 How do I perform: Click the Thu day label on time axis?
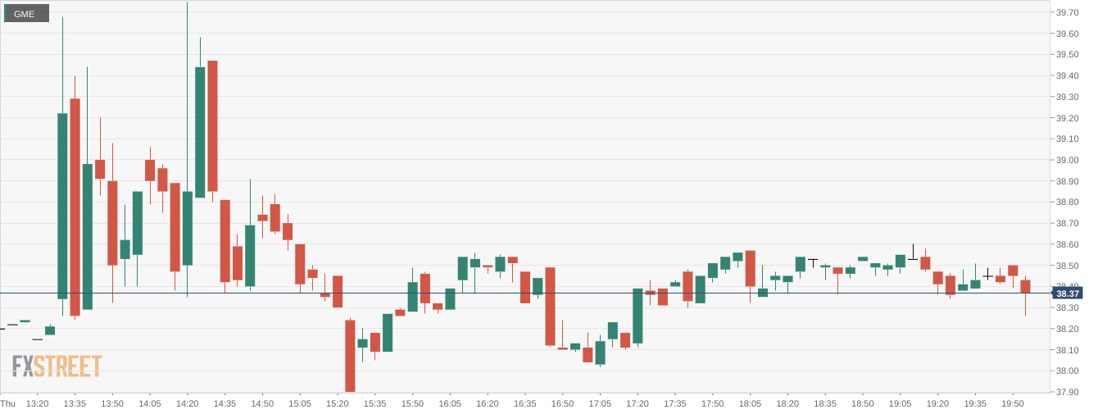point(8,403)
